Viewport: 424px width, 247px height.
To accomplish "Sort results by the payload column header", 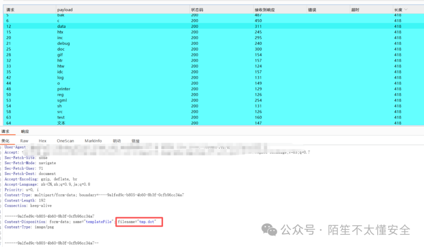I will 65,10.
